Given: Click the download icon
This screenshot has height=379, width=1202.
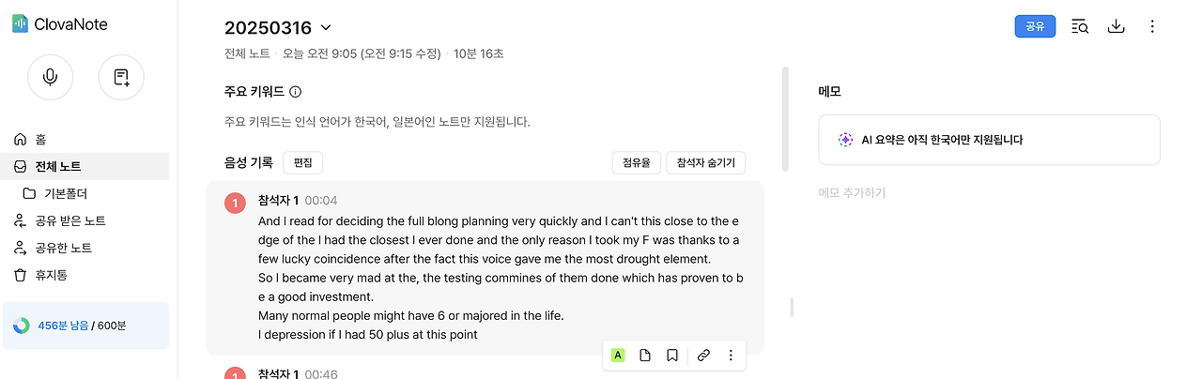Looking at the screenshot, I should point(1116,26).
